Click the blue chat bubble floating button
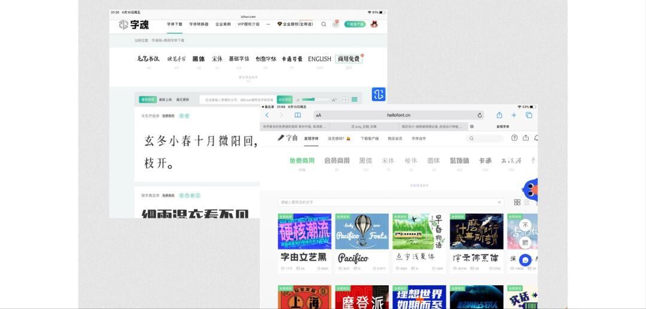The image size is (646, 309). point(525,260)
